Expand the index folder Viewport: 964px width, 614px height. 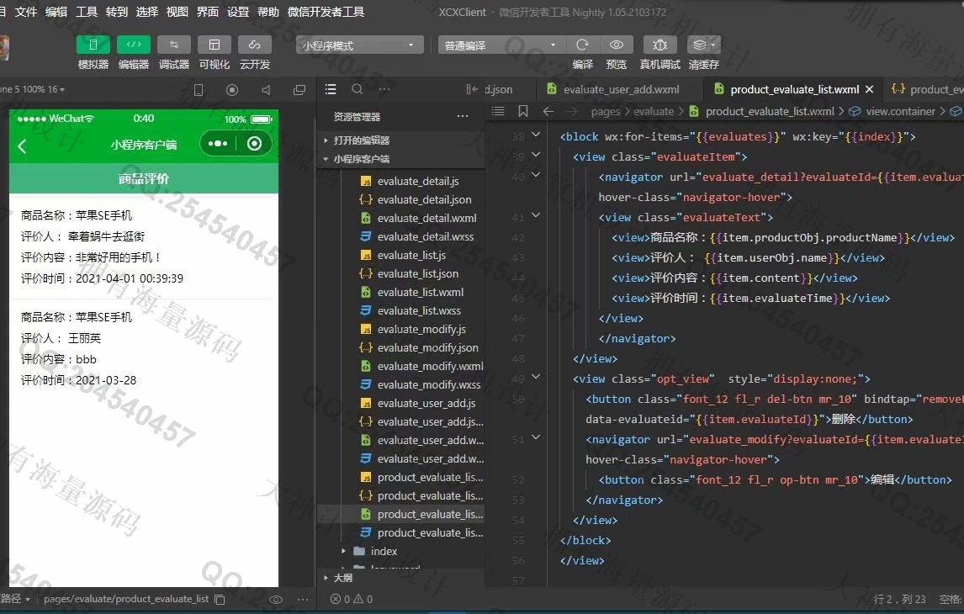(344, 551)
